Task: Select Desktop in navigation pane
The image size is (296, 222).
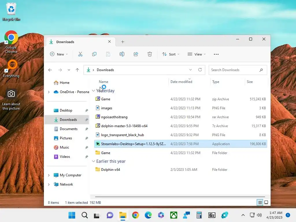Action: click(x=67, y=110)
